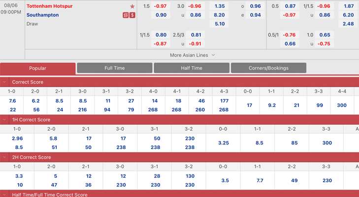Favorite the match with the star icon
Image resolution: width=359 pixels, height=197 pixels.
point(132,6)
